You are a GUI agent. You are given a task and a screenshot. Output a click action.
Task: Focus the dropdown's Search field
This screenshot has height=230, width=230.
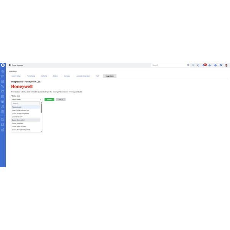click(x=26, y=103)
